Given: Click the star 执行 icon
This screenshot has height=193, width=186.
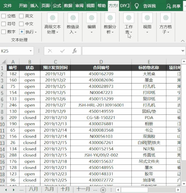Looking at the screenshot, I should [x=22, y=32].
